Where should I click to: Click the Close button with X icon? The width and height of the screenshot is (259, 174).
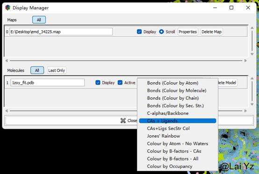click(129, 120)
